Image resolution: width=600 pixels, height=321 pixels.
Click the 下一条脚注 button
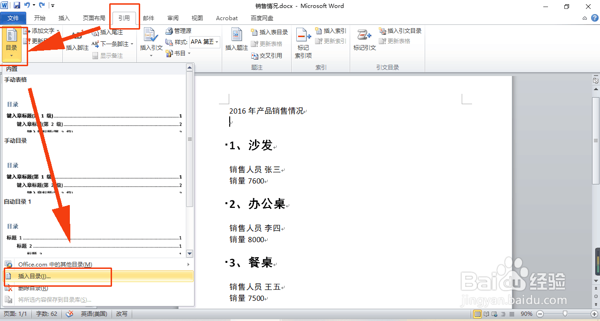(x=110, y=44)
